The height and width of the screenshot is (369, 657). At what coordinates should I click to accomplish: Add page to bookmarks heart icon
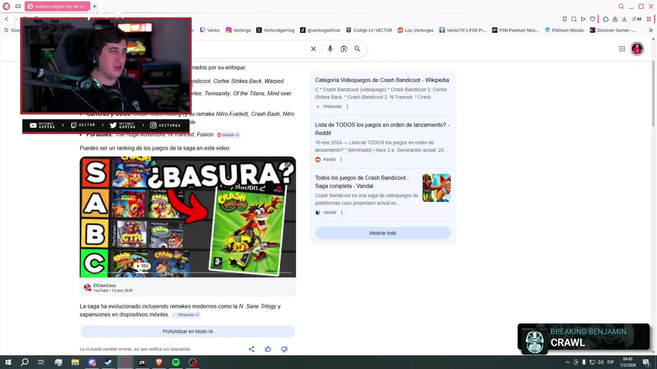coord(592,19)
